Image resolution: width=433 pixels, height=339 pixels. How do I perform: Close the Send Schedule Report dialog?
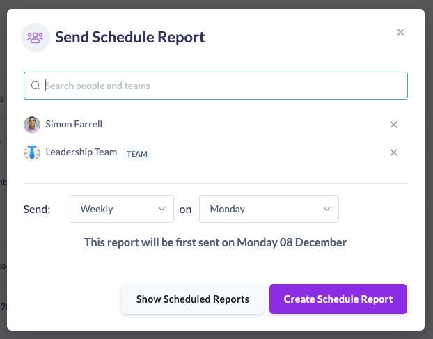tap(400, 32)
